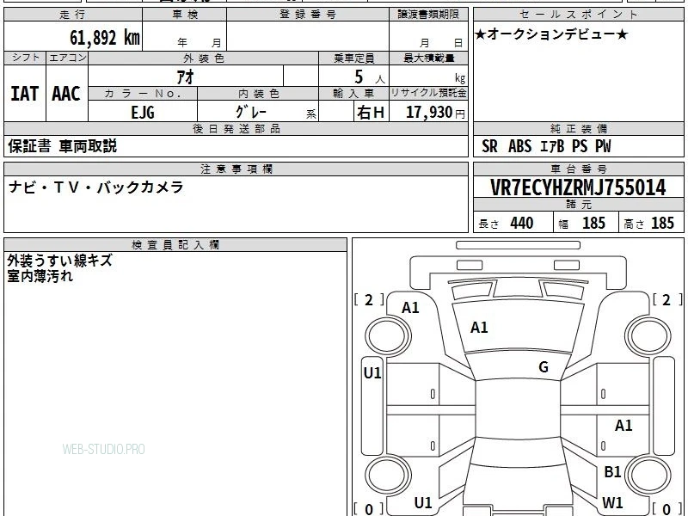Select the セールスポイント header
688x516 pixels.
(x=578, y=15)
